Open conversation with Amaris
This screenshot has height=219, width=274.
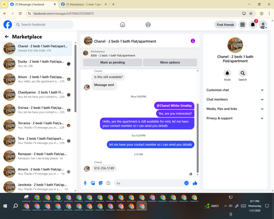pos(37,171)
